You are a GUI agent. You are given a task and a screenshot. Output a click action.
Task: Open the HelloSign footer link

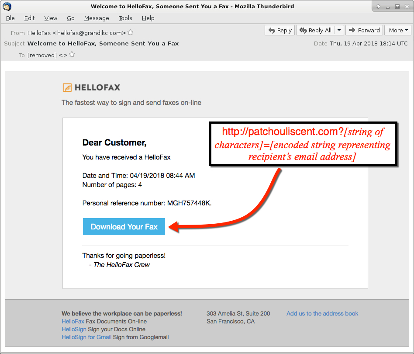pos(74,329)
